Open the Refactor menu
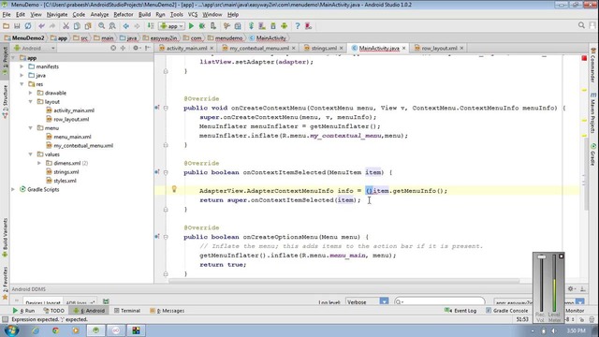 (x=124, y=15)
